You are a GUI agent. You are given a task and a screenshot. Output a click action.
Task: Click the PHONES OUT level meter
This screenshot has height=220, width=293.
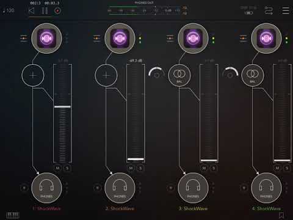[147, 10]
